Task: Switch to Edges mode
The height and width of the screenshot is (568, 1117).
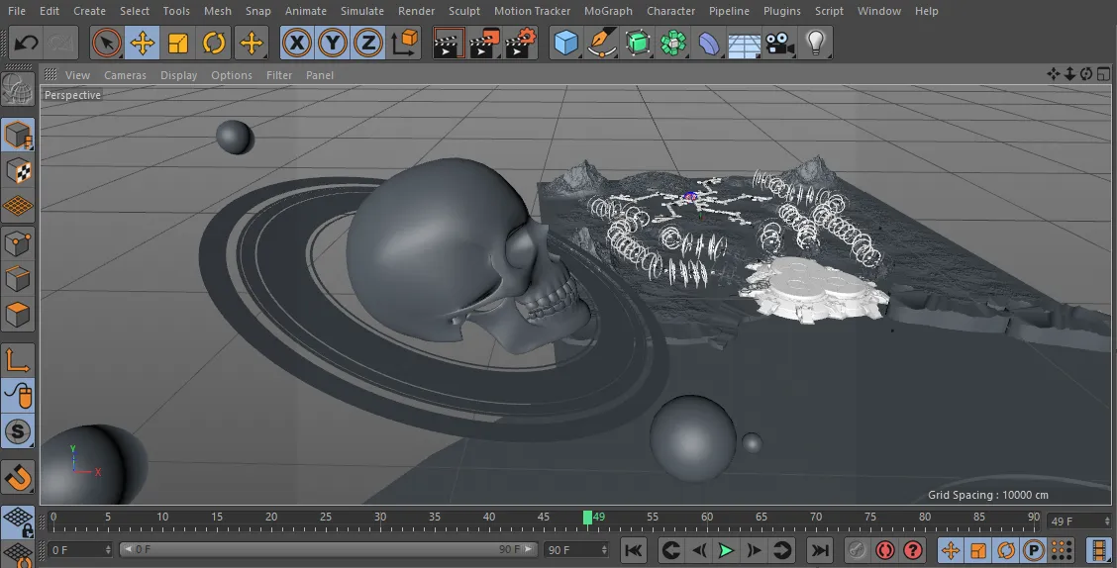Action: 18,279
